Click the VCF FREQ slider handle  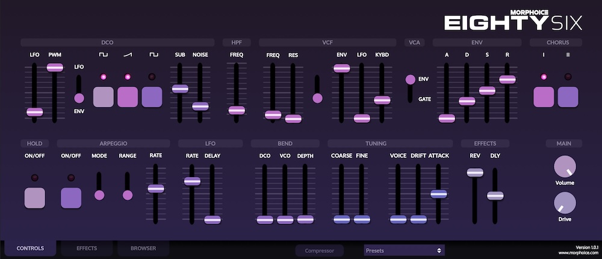(x=273, y=114)
